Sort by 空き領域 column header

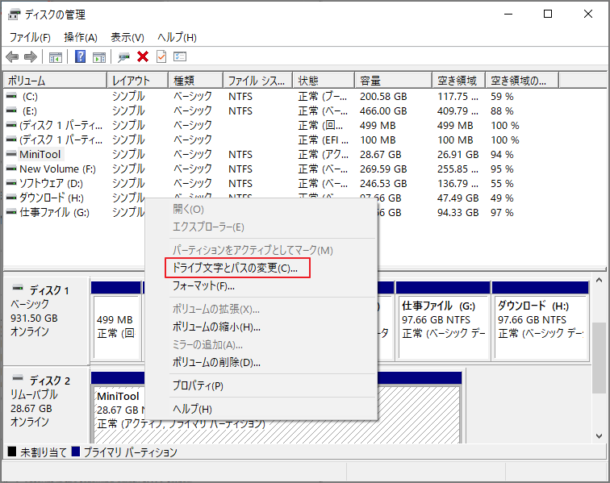[459, 81]
